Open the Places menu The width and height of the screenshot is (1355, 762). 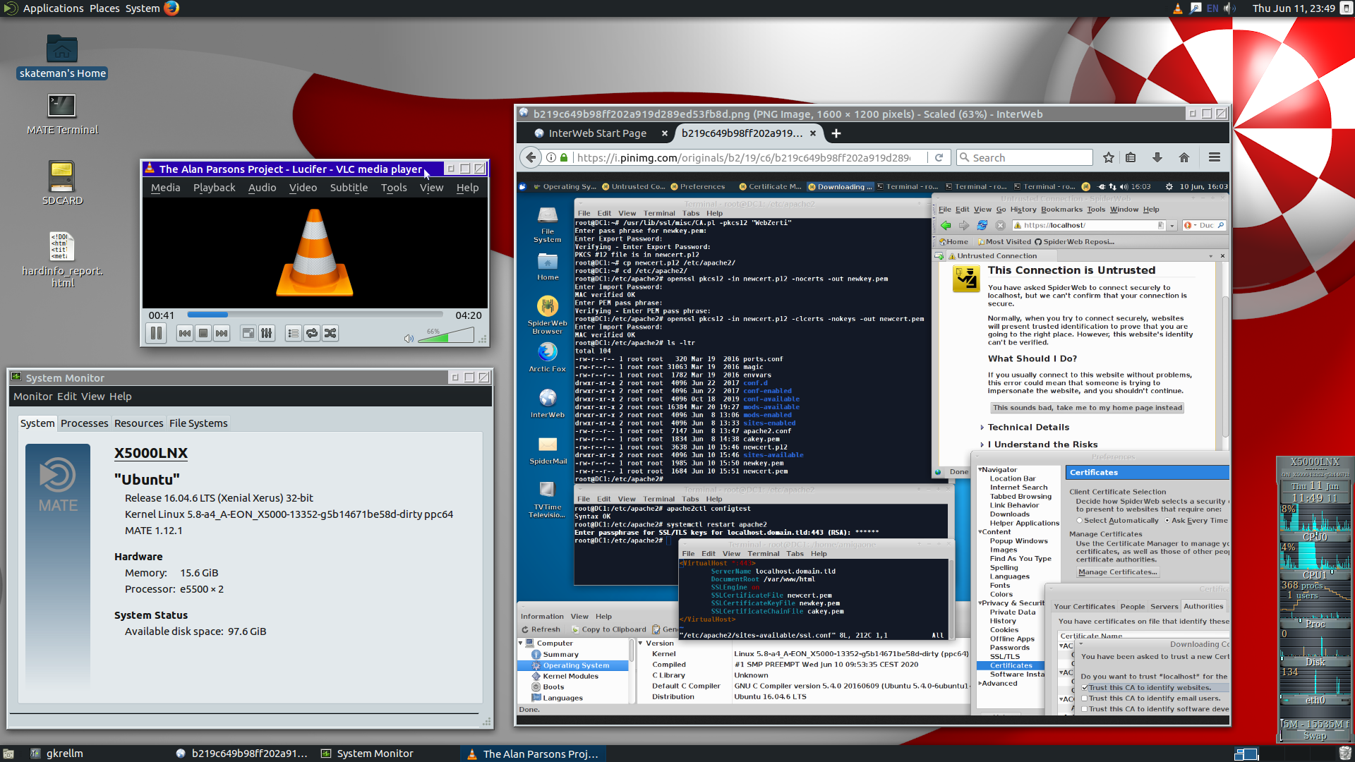click(x=104, y=8)
